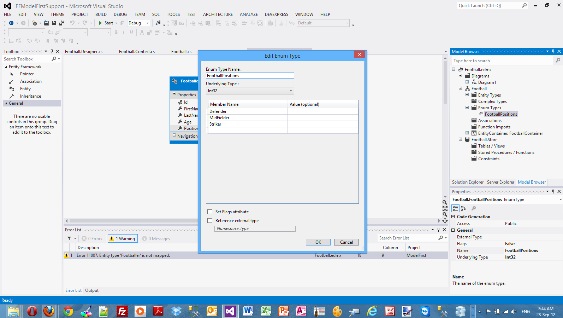Click the Categorized view icon in Properties
This screenshot has height=318, width=563.
455,208
